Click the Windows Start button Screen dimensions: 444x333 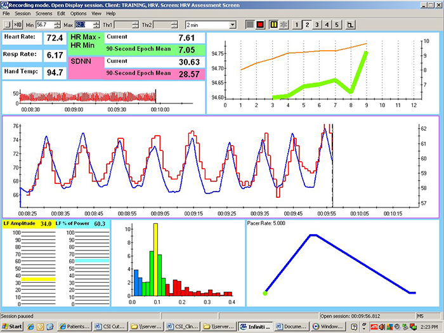[x=12, y=326]
